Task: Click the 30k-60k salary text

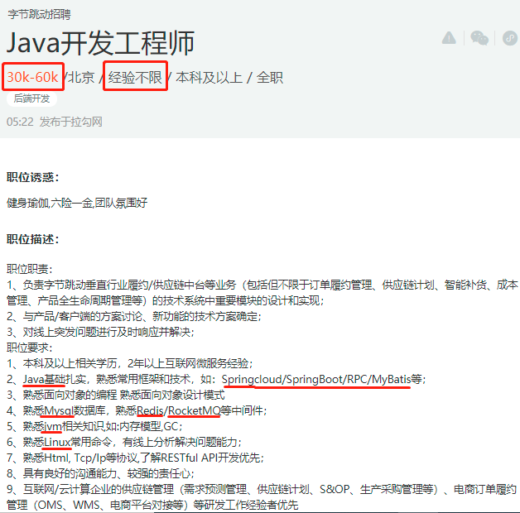Action: (x=32, y=77)
